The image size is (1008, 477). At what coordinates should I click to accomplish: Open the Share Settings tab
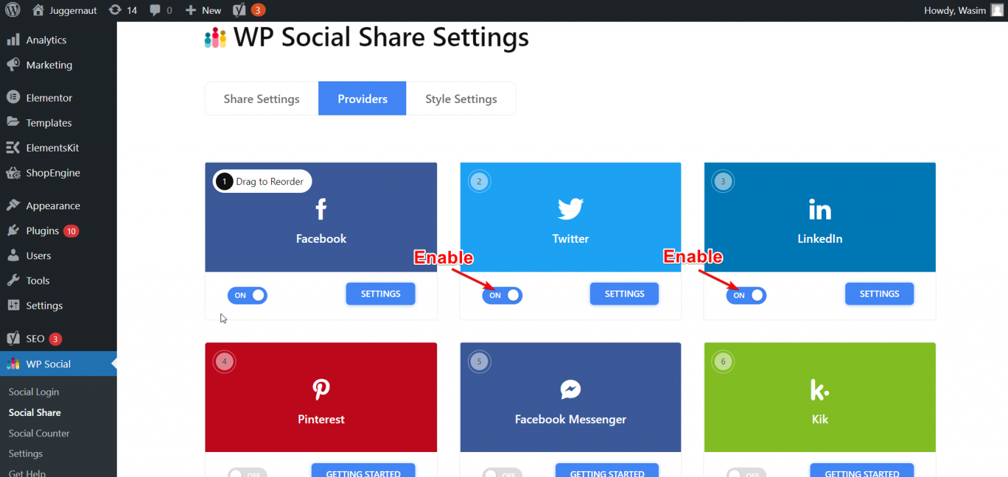point(261,98)
